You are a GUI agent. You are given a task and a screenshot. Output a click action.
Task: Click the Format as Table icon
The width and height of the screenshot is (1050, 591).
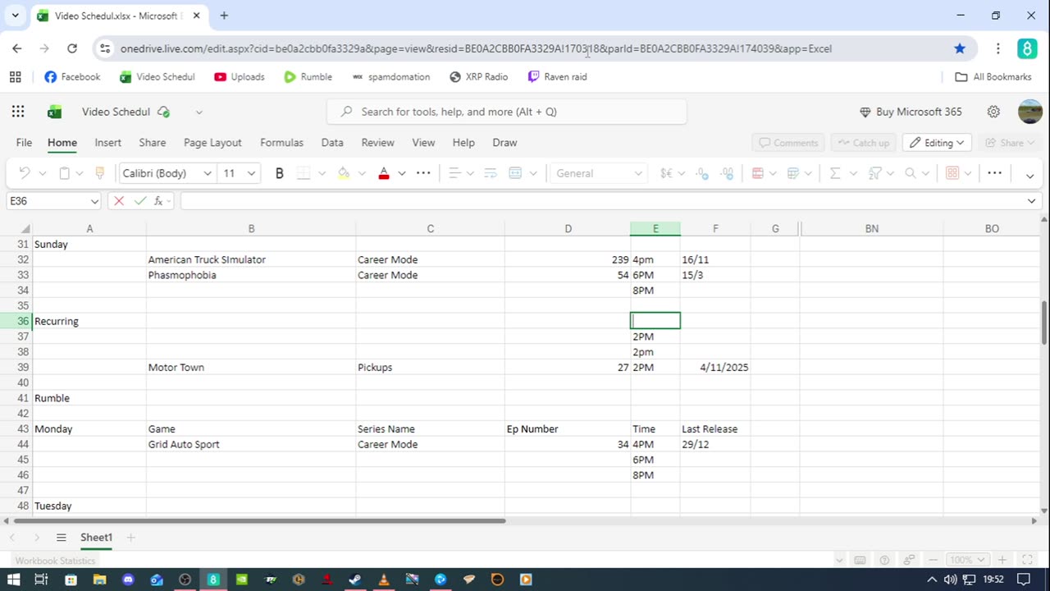pos(793,173)
